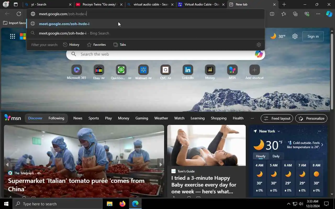Image resolution: width=335 pixels, height=209 pixels.
Task: Go to previous news carousel slide
Action: tap(7, 164)
